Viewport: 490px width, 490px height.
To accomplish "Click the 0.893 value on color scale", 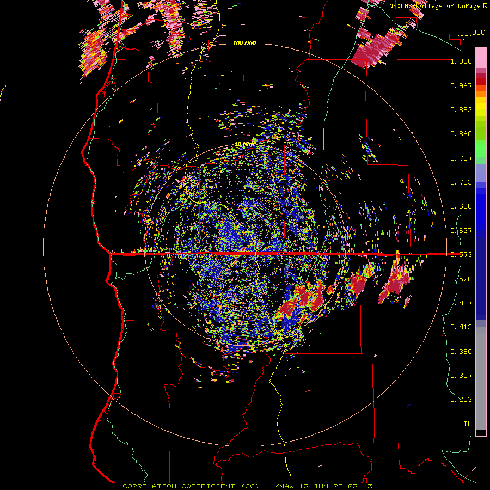I will pyautogui.click(x=461, y=109).
